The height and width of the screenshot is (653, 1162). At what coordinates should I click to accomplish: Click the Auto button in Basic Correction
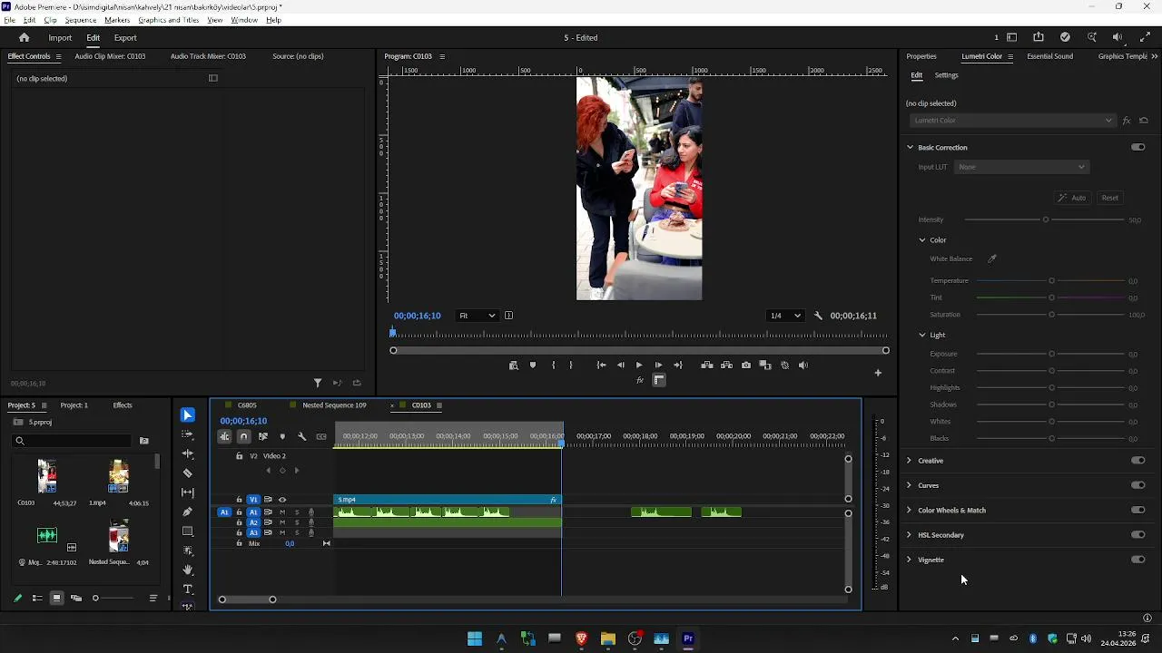(1072, 198)
